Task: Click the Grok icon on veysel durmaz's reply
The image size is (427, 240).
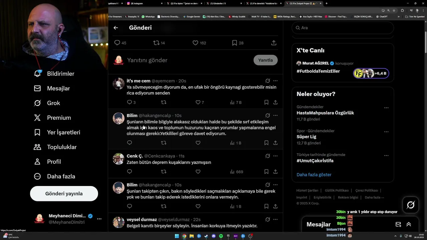Action: (268, 219)
